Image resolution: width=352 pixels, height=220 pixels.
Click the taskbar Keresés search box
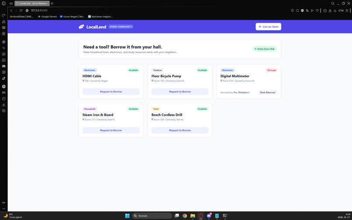click(152, 216)
